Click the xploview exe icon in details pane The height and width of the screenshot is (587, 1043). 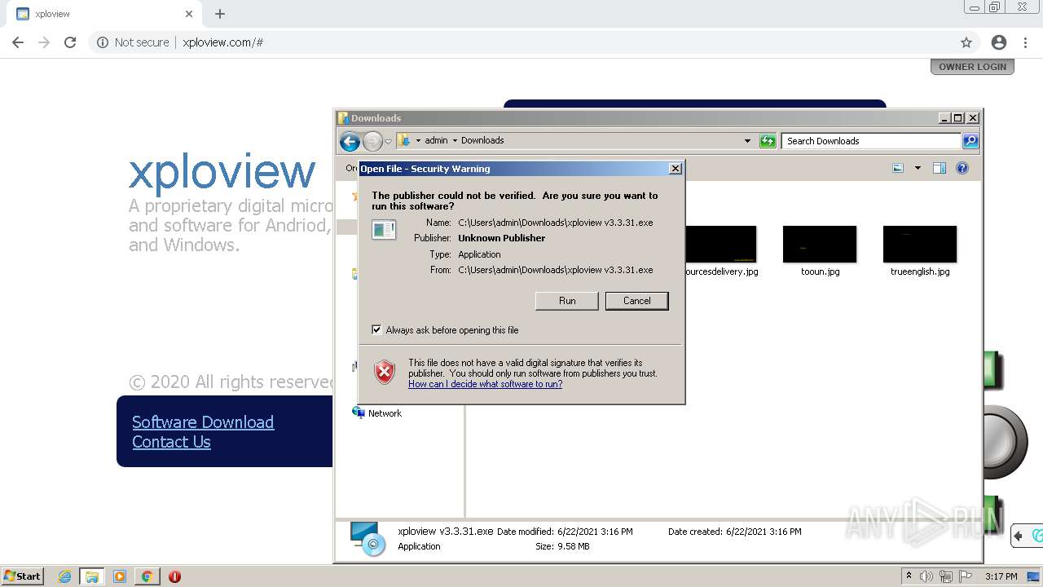click(367, 539)
